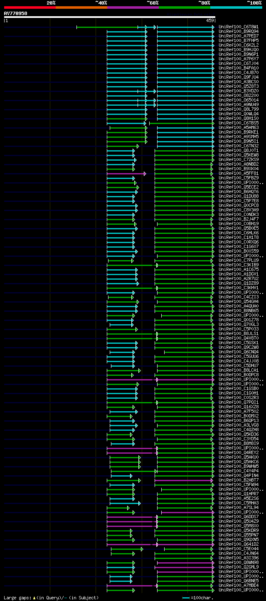Click the UniRef100_C6TJ04 entry
266x601 pixels.
(x=239, y=63)
